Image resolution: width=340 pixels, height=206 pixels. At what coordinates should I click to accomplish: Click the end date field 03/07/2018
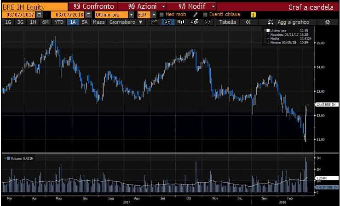click(68, 15)
